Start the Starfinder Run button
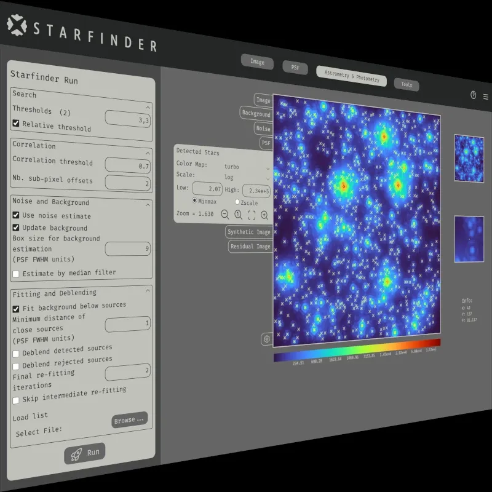Screen dimensions: 492x492 tap(85, 453)
